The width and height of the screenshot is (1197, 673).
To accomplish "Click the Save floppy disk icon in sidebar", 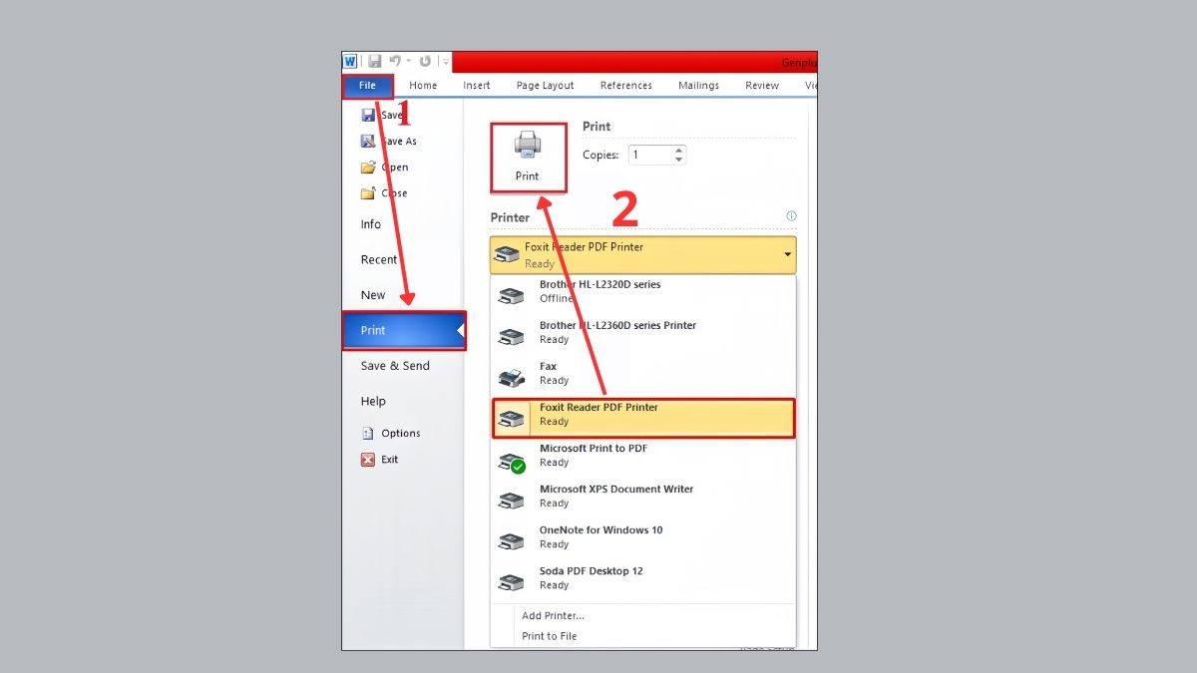I will (368, 116).
